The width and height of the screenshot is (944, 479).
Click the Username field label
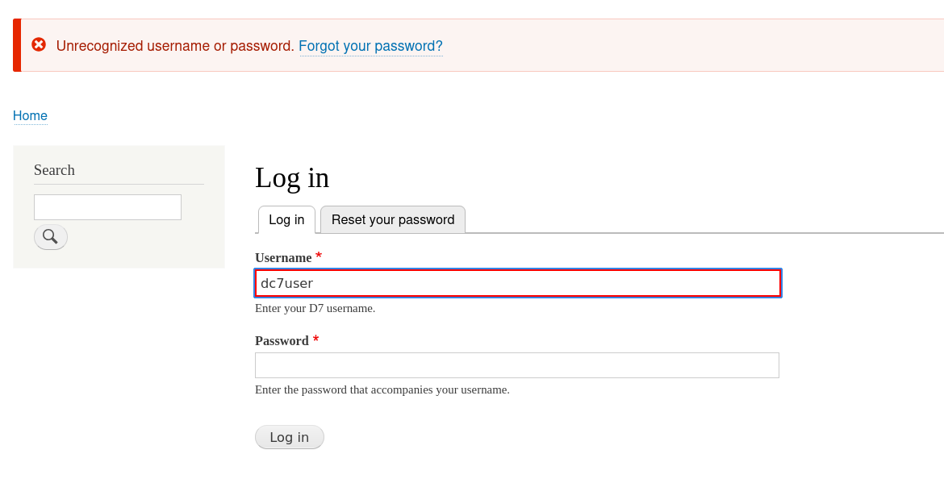point(283,258)
